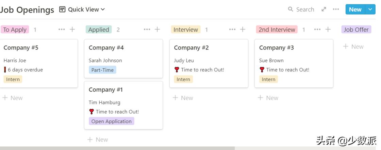381x150 pixels.
Task: Click the Search magnifier icon
Action: tap(291, 9)
